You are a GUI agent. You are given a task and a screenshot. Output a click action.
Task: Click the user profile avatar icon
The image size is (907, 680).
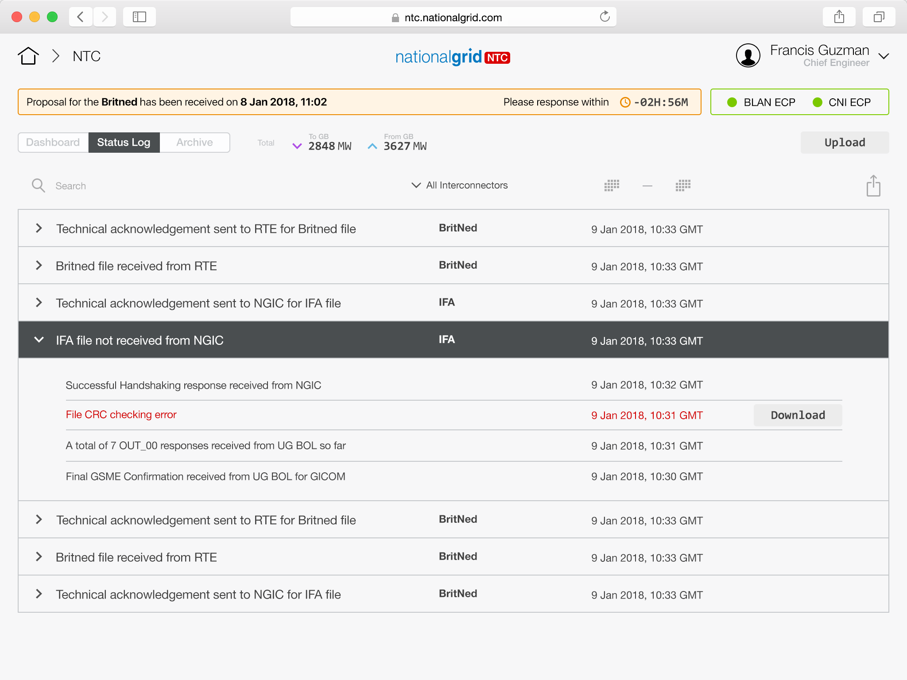tap(748, 56)
